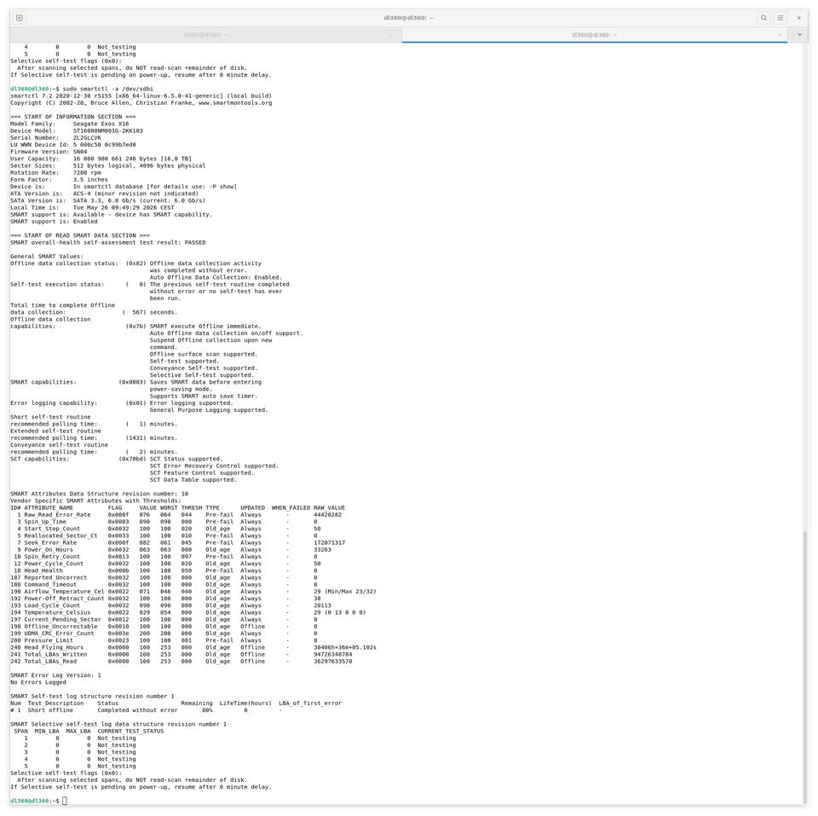Close the first terminal tab
This screenshot has width=818, height=816.
pyautogui.click(x=391, y=35)
